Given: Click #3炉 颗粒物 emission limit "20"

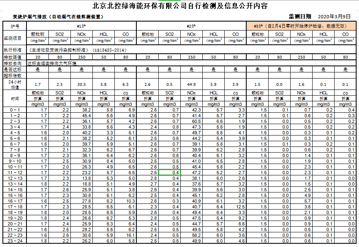Looking at the screenshot, I should (257, 57).
